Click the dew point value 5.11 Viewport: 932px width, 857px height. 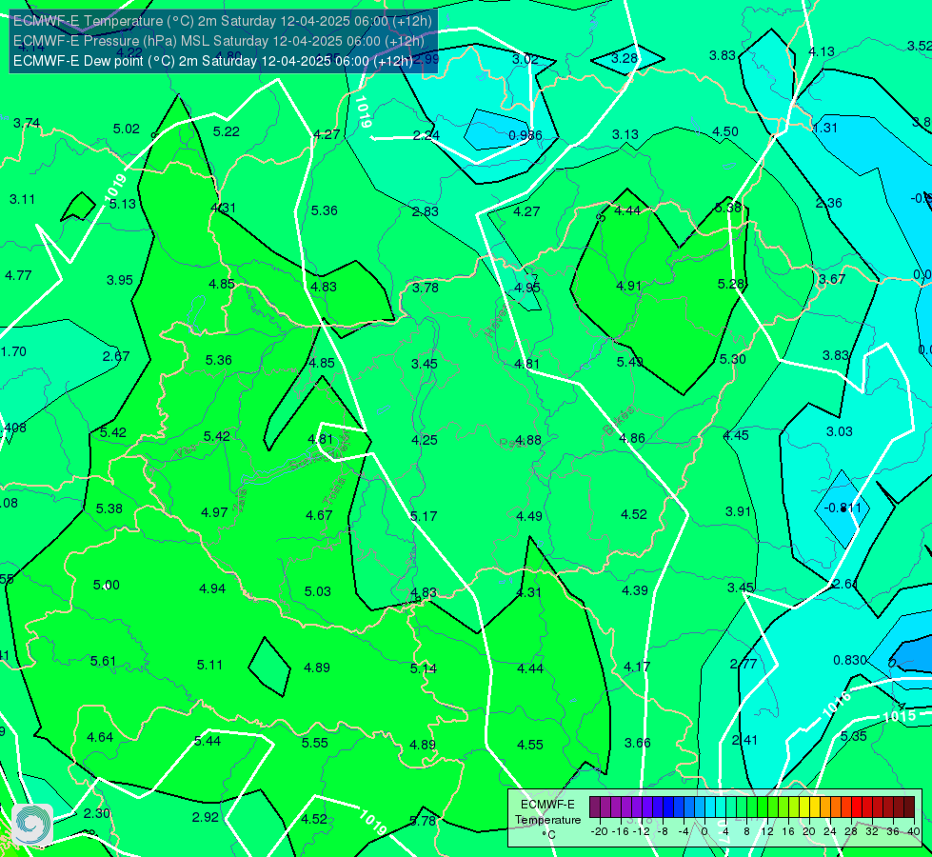[x=209, y=665]
